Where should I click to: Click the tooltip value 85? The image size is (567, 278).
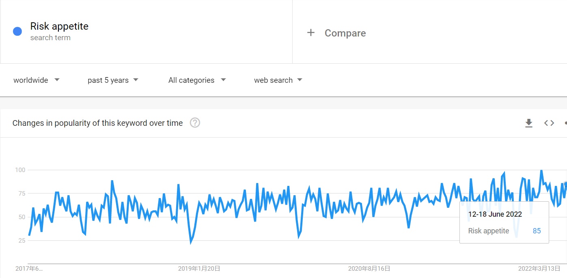(537, 231)
